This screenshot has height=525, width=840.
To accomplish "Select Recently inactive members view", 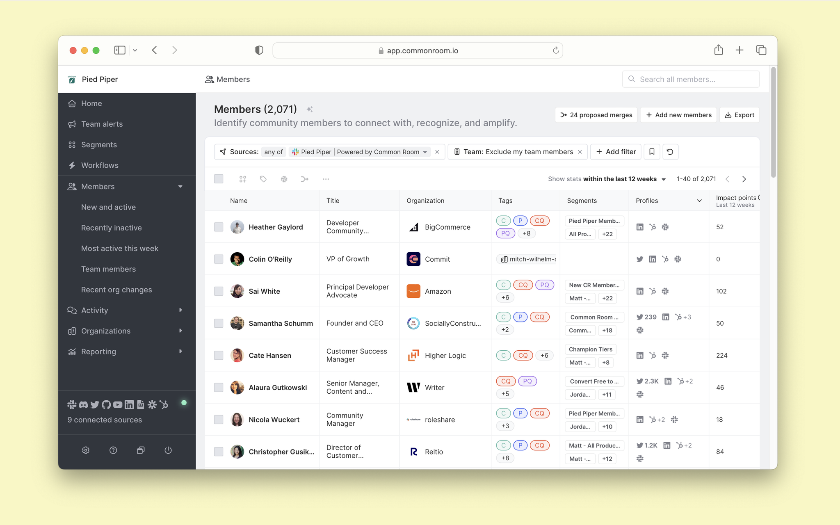I will pyautogui.click(x=112, y=227).
